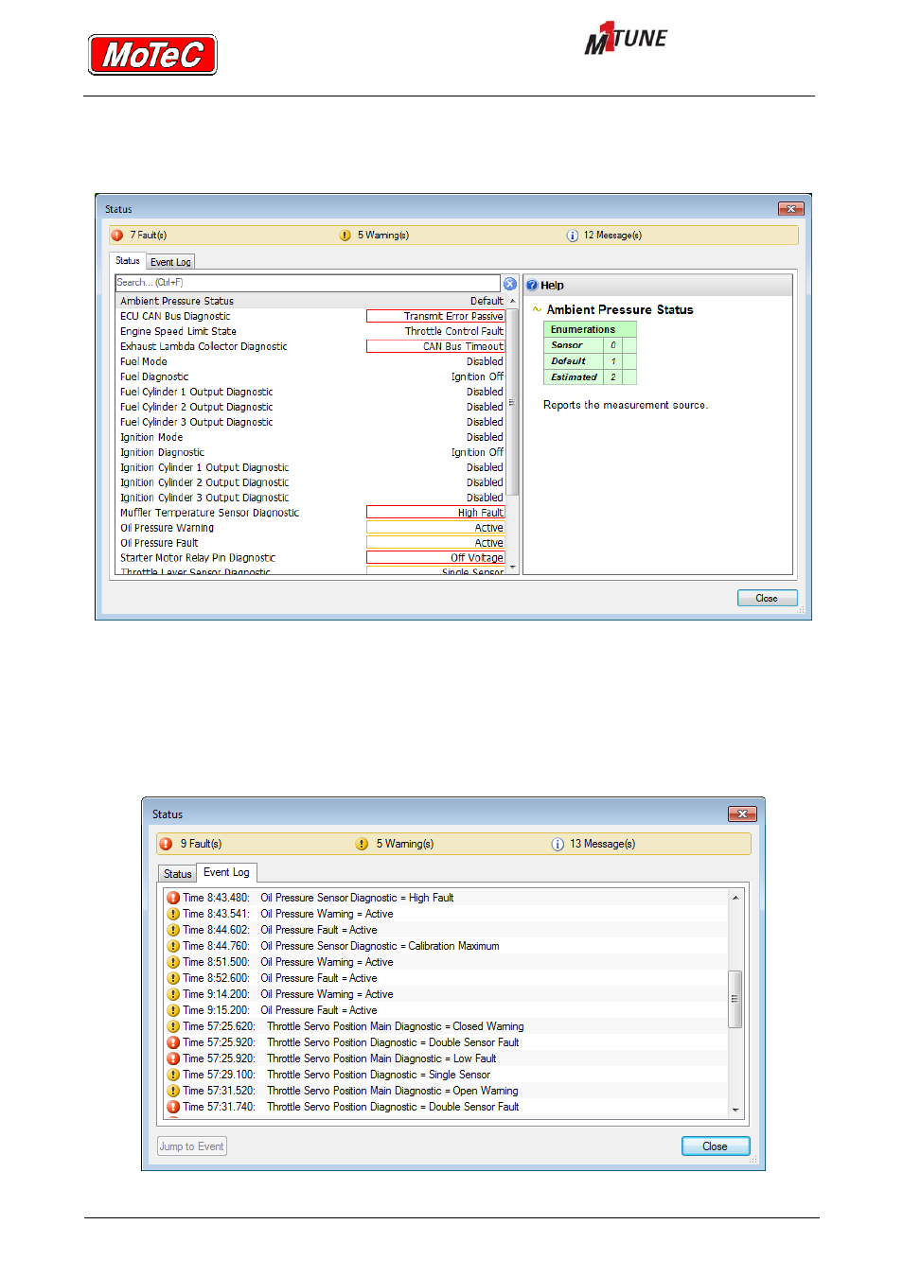Select Ignition Cylinder 2 Output Diagnostic row

pyautogui.click(x=311, y=482)
